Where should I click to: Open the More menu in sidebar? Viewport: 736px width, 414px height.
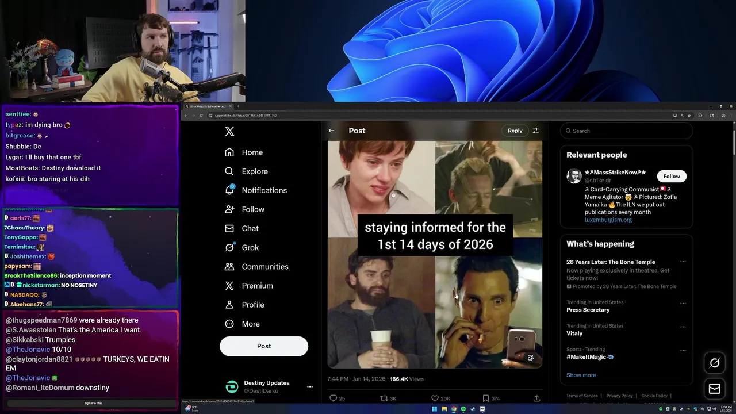pos(242,324)
